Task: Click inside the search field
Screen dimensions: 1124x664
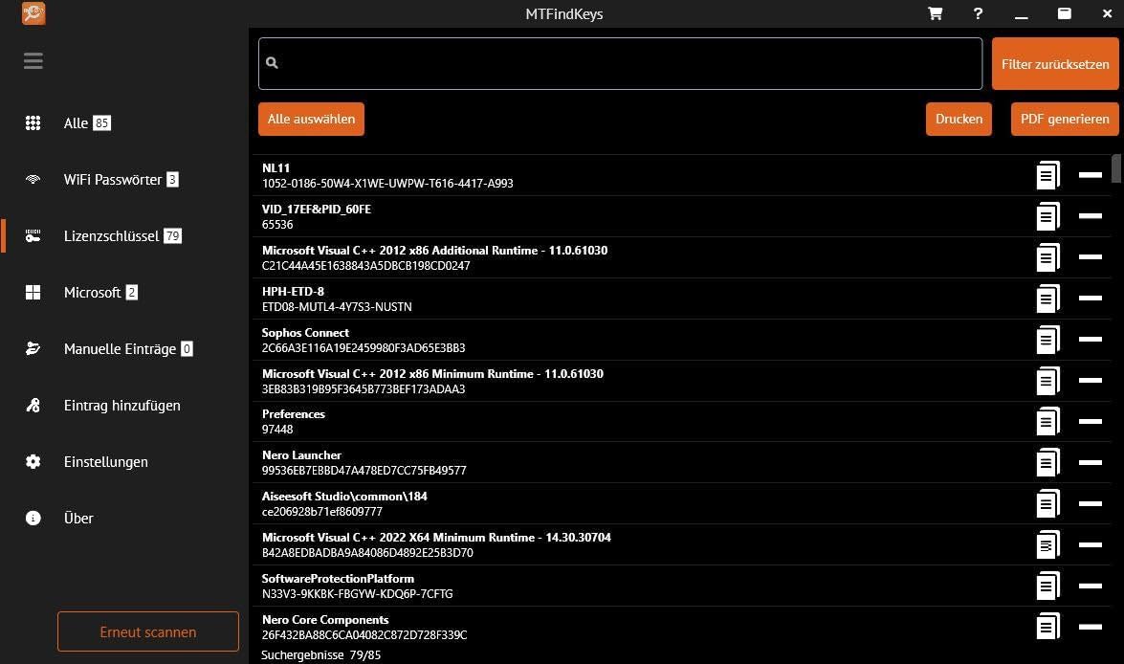Action: (x=620, y=63)
